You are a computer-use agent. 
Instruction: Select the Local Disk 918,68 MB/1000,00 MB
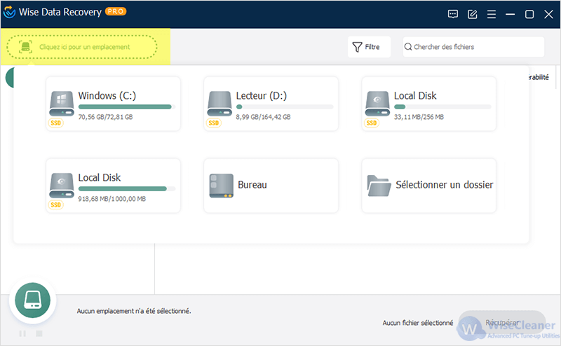(x=113, y=186)
